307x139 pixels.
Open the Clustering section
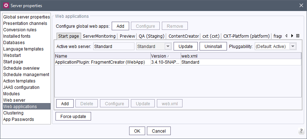pos(26,113)
